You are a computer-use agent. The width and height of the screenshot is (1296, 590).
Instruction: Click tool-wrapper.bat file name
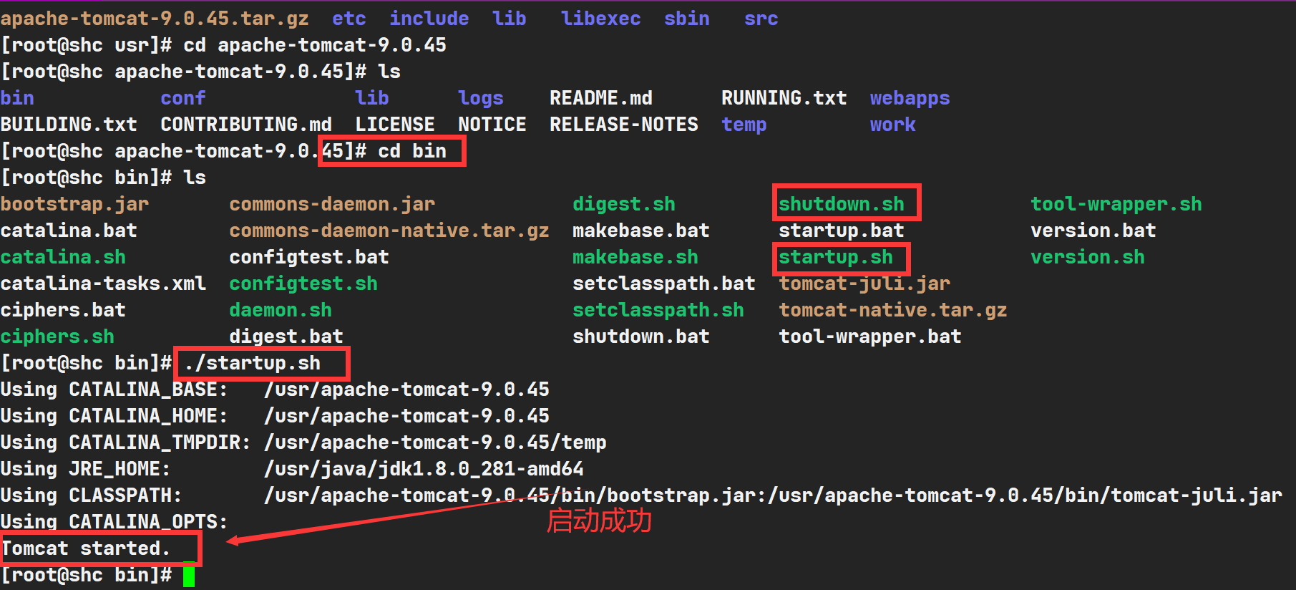click(x=870, y=337)
